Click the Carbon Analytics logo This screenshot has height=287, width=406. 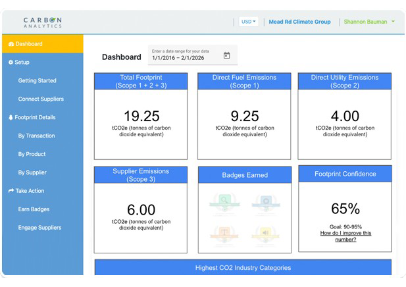[43, 22]
